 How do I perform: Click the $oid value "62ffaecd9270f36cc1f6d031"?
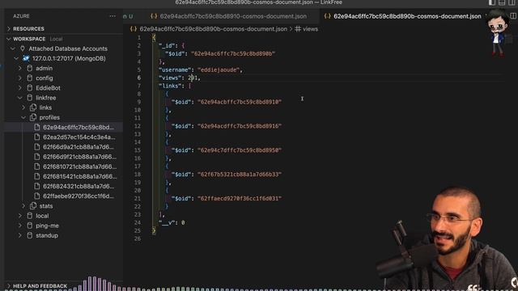click(x=240, y=198)
